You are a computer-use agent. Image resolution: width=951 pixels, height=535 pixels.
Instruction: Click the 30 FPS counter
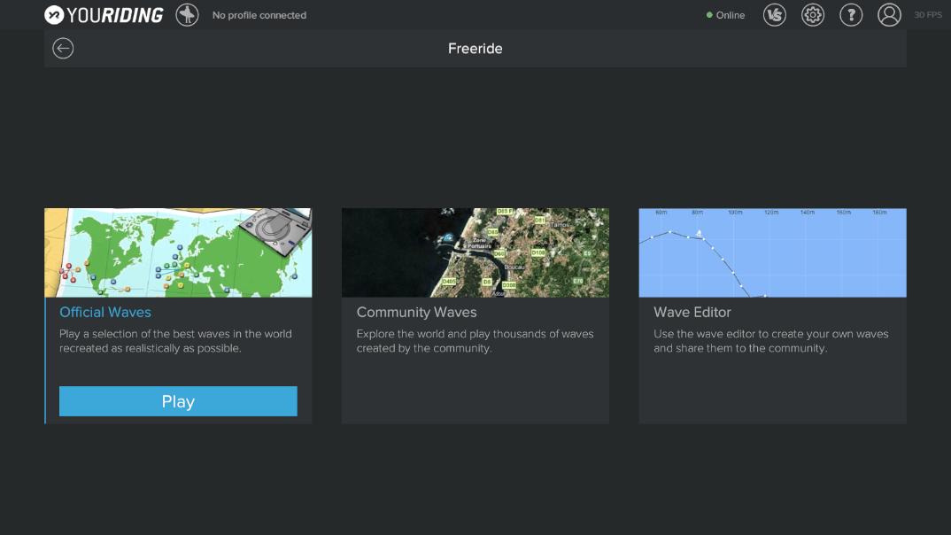point(928,15)
